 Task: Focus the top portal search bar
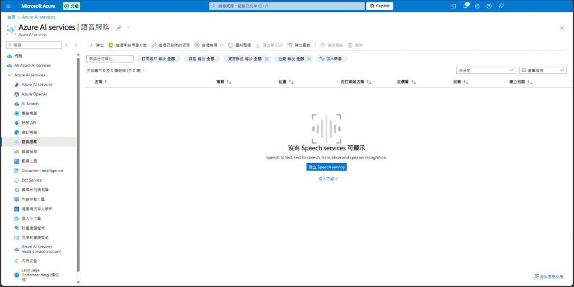(287, 6)
